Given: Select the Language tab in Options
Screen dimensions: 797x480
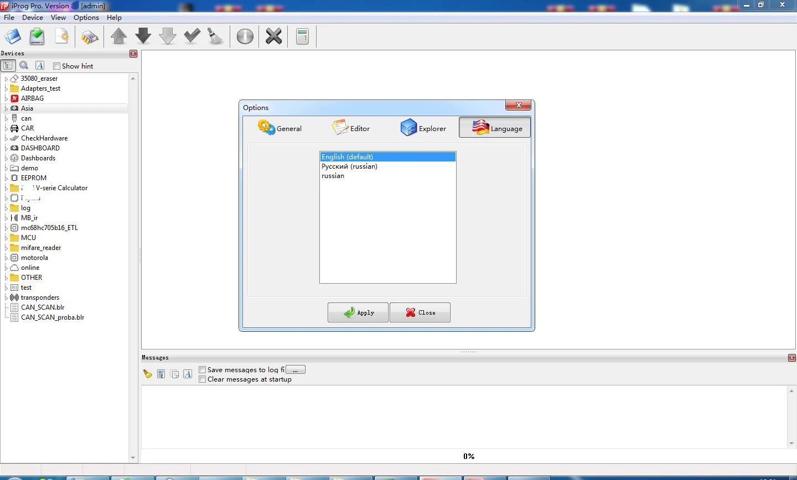Looking at the screenshot, I should pos(495,128).
